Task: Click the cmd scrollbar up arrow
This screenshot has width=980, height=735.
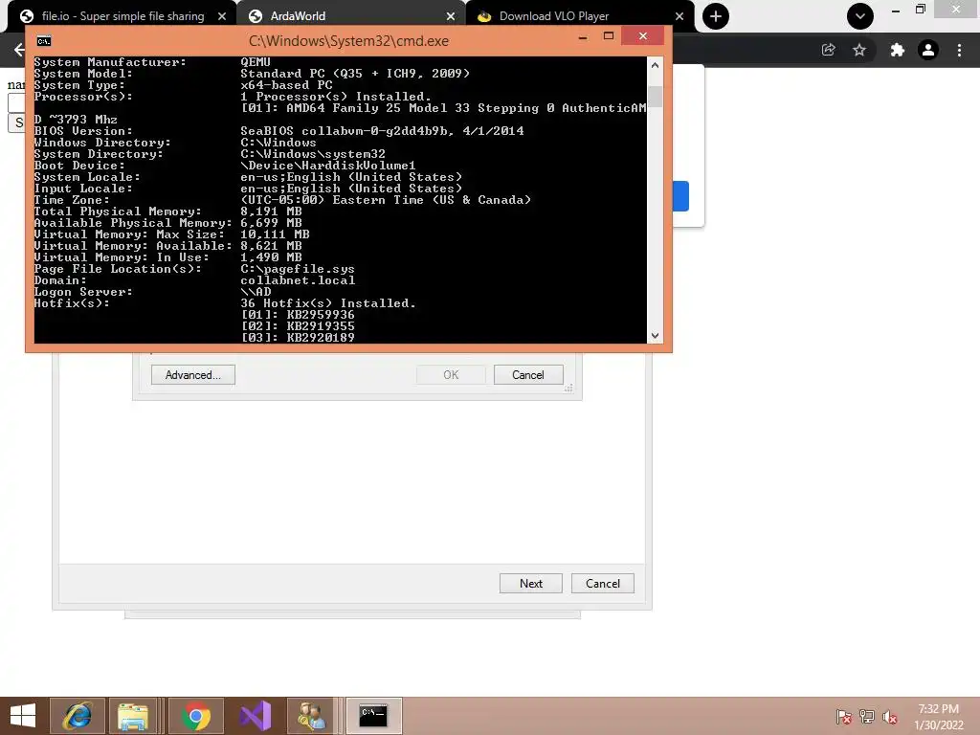Action: point(655,65)
